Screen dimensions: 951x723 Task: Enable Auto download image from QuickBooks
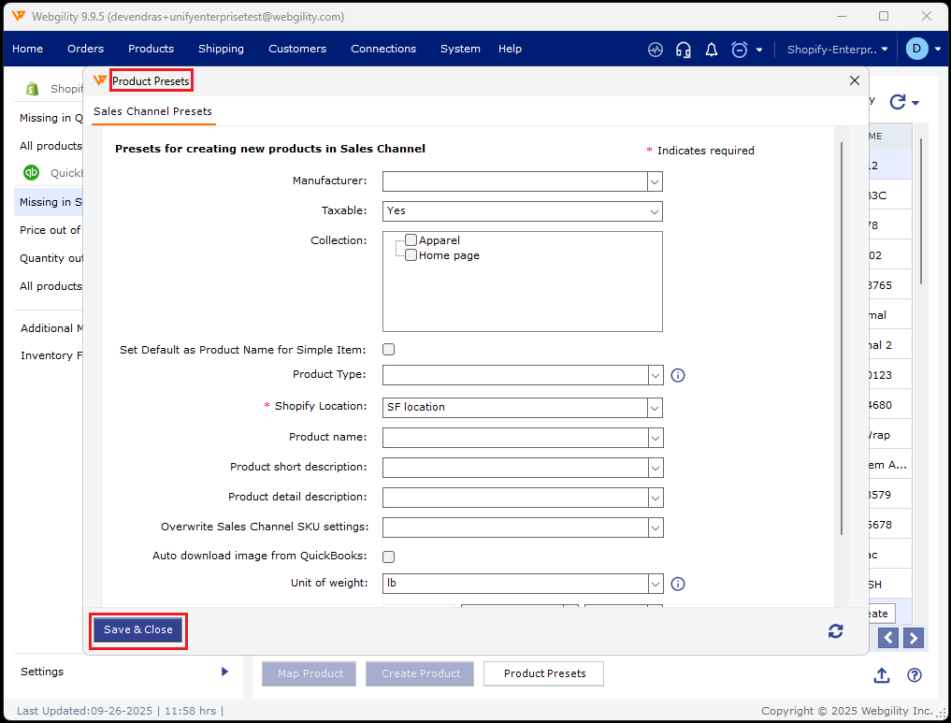click(x=389, y=557)
